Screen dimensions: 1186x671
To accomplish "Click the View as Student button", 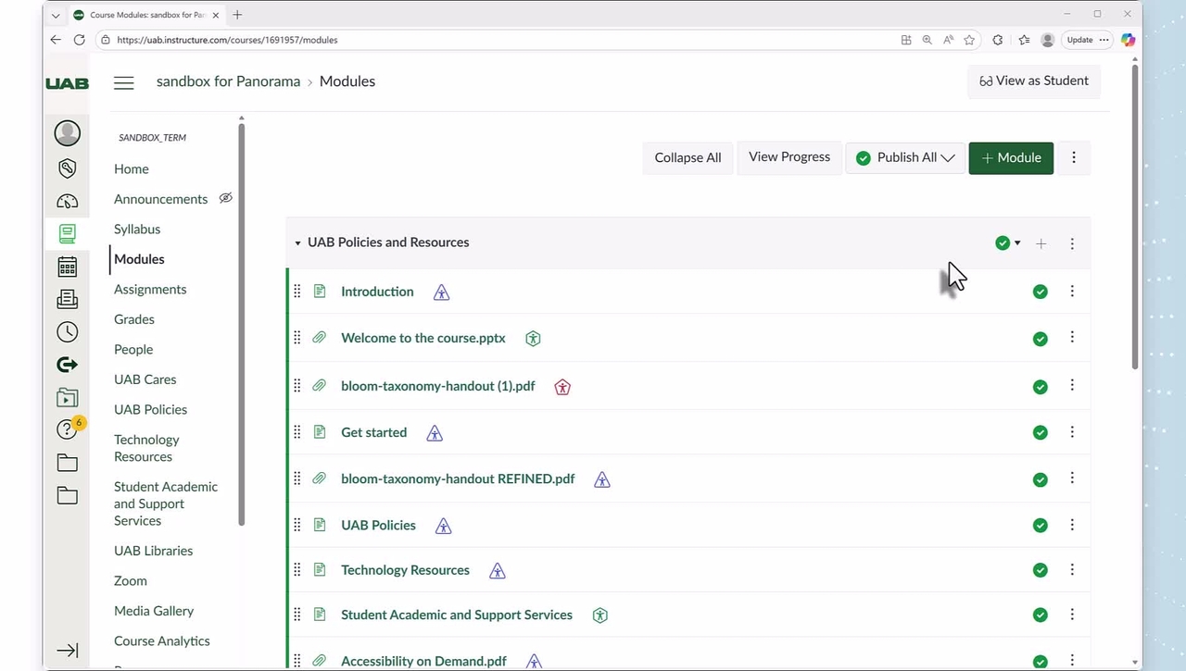I will [x=1033, y=81].
